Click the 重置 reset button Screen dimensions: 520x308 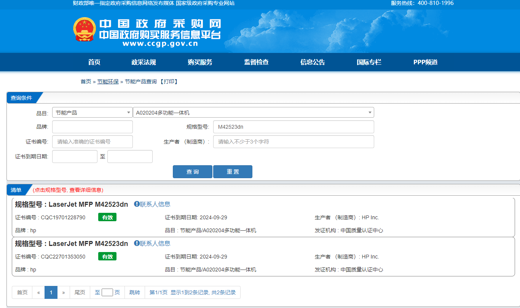pos(233,172)
